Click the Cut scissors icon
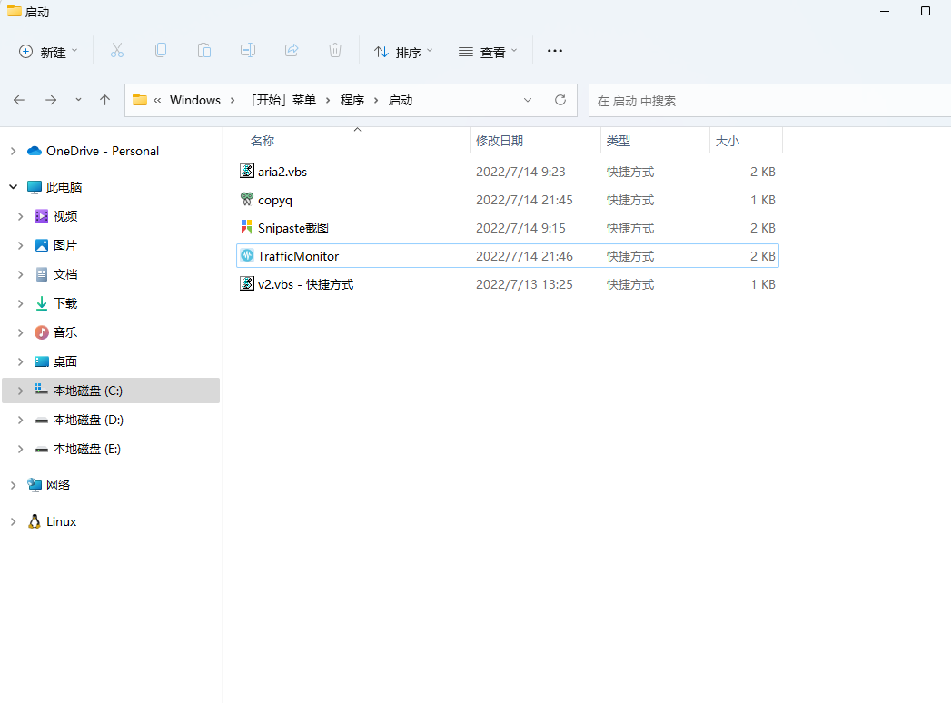 pyautogui.click(x=117, y=51)
